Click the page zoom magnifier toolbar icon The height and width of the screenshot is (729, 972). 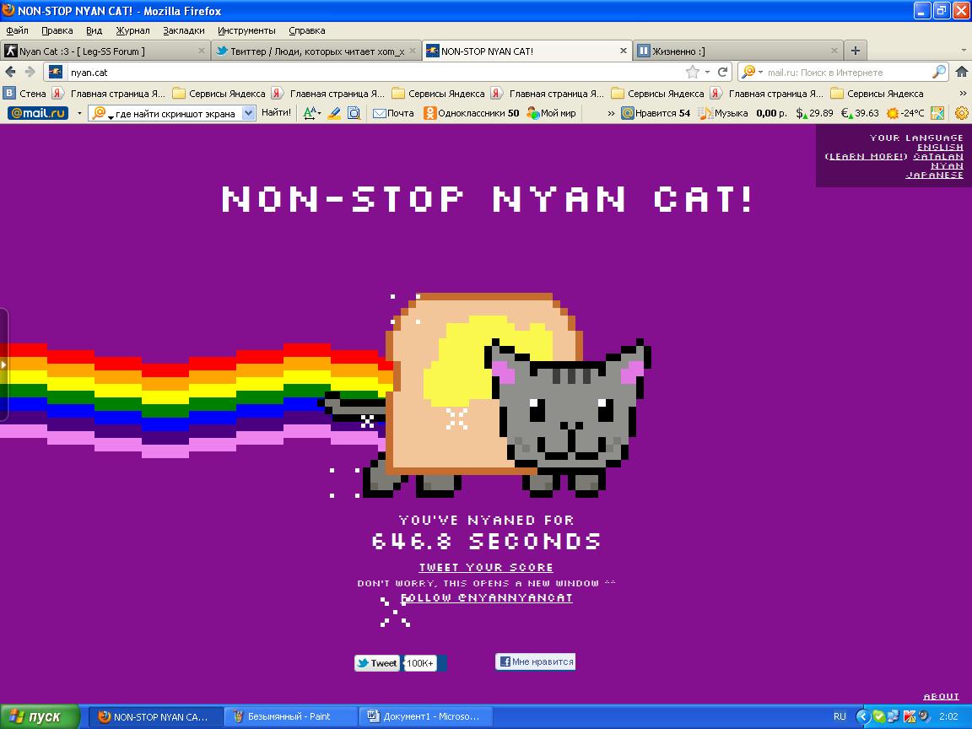(354, 113)
